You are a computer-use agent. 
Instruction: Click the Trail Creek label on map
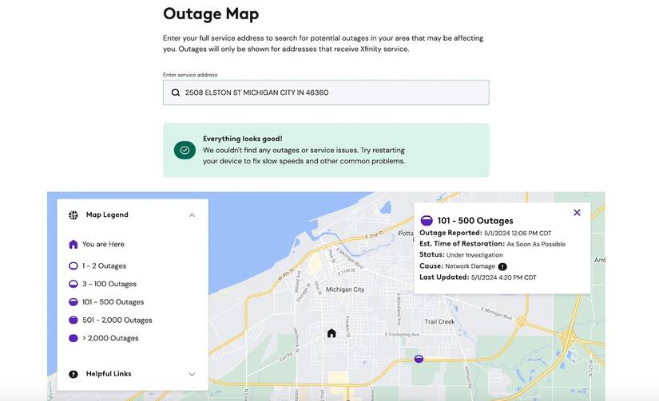point(439,322)
